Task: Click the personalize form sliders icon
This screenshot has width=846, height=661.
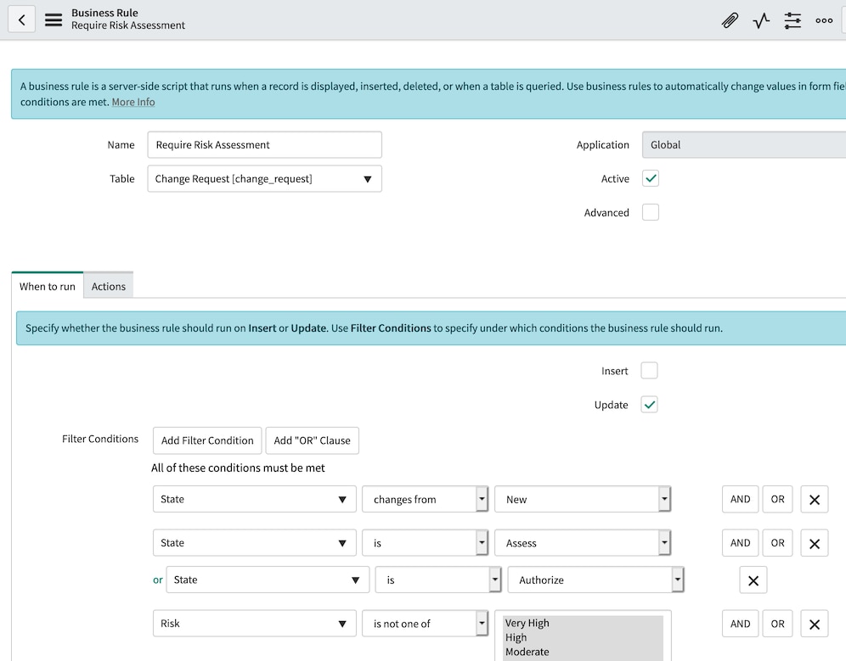Action: pos(792,20)
